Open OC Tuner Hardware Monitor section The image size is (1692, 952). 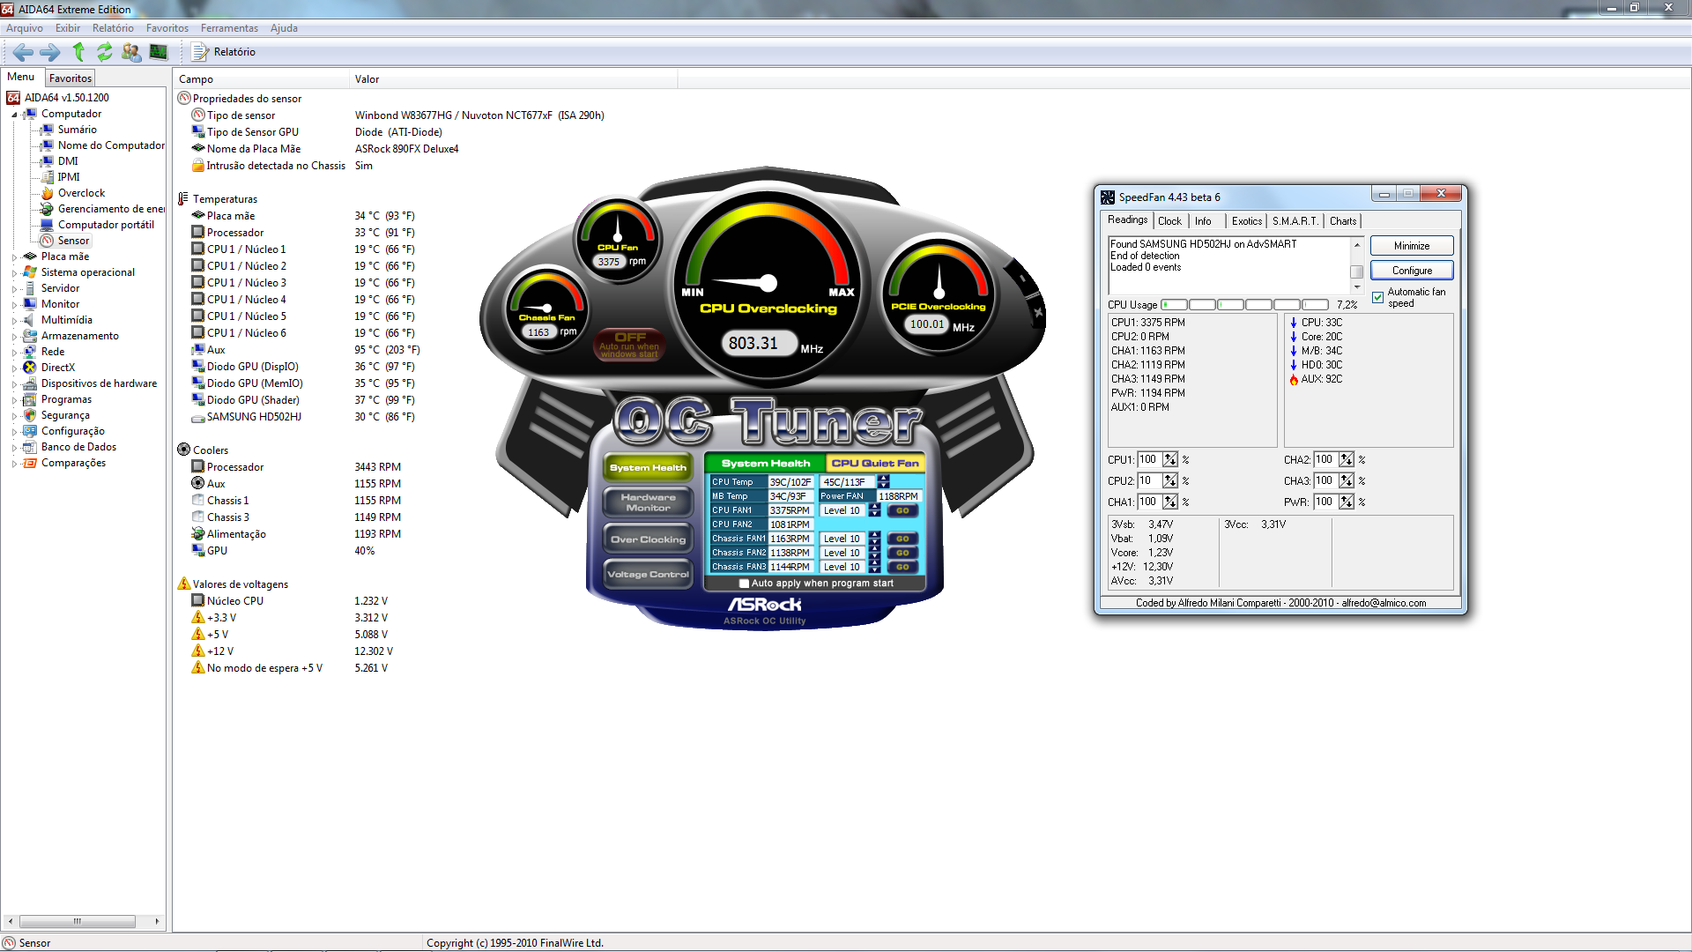pos(648,502)
